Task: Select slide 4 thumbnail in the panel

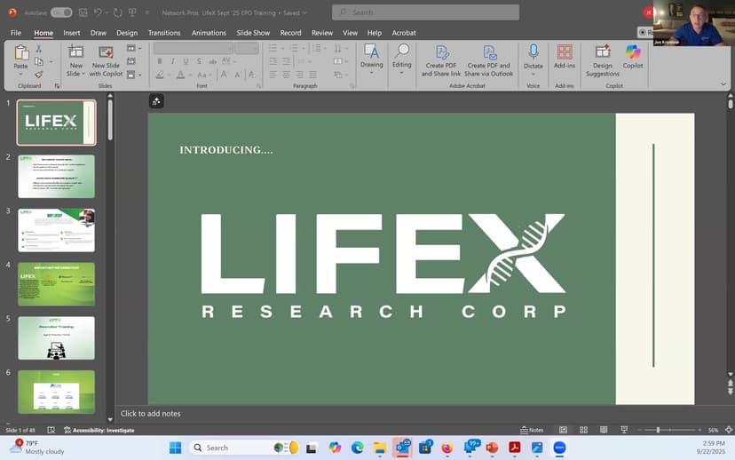Action: coord(56,284)
